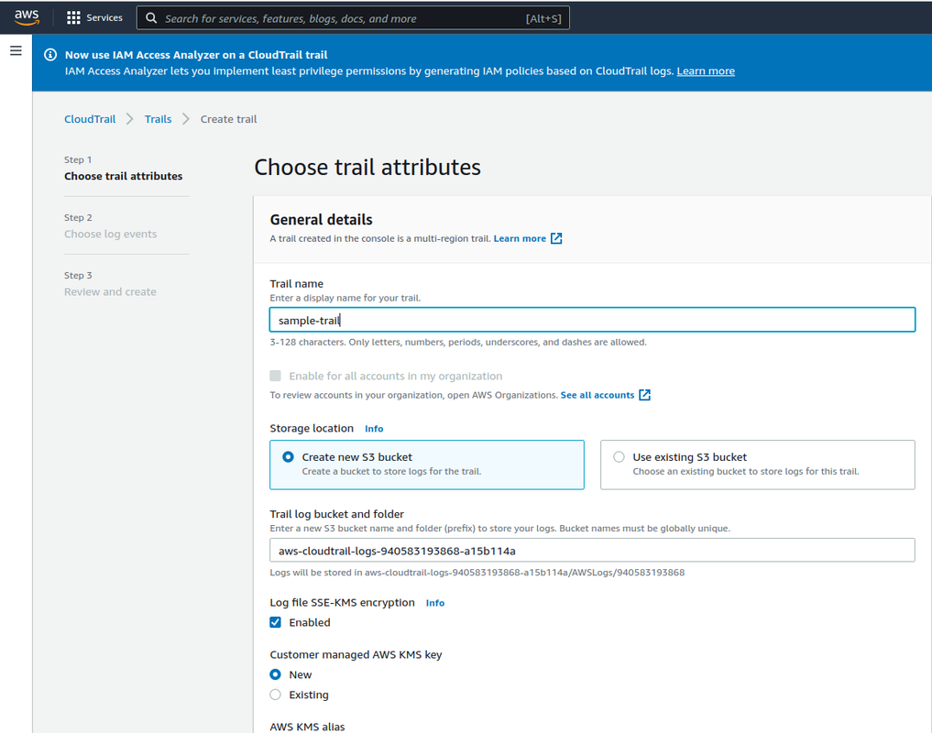Screen dimensions: 932x733
Task: Follow Learn more link in IAM Access Analyzer banner
Action: pos(706,71)
